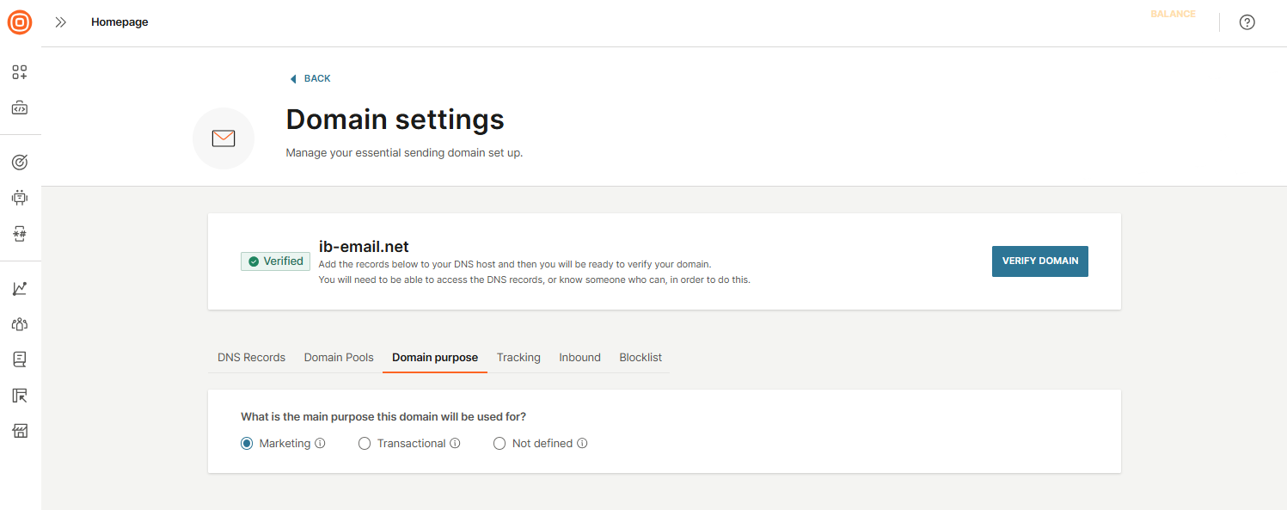1287x510 pixels.
Task: Select the Transactional radio button
Action: [x=365, y=444]
